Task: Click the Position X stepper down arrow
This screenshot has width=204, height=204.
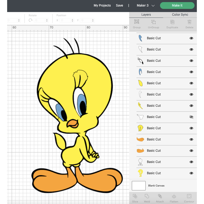Action: (72, 21)
